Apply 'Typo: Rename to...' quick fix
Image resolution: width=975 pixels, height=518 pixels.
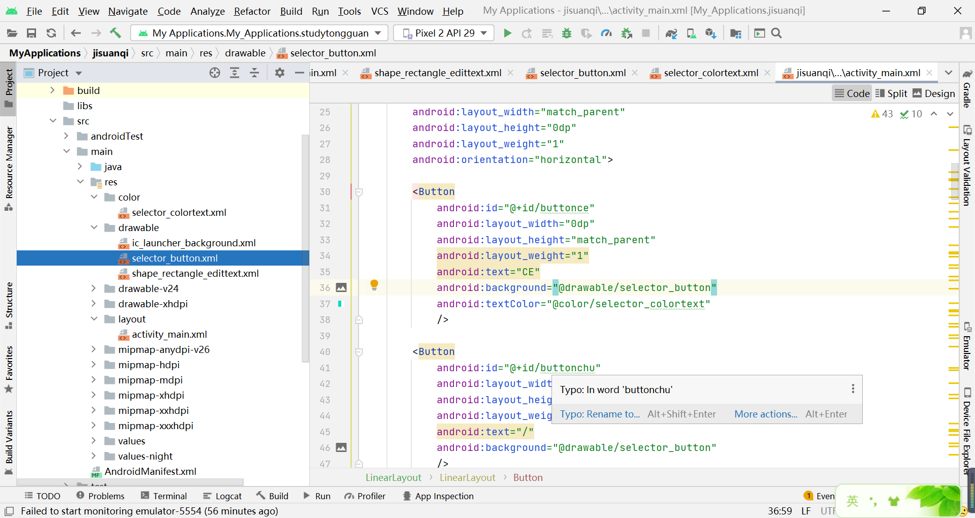(x=600, y=414)
